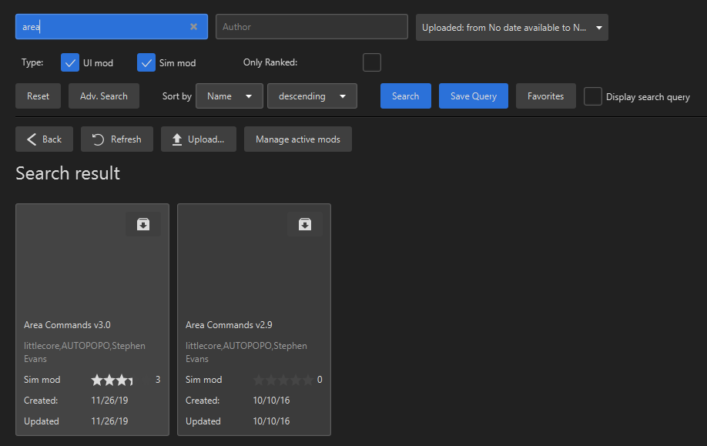707x446 pixels.
Task: Click the thumbnail area of Area Commands v2.9
Action: [x=254, y=260]
